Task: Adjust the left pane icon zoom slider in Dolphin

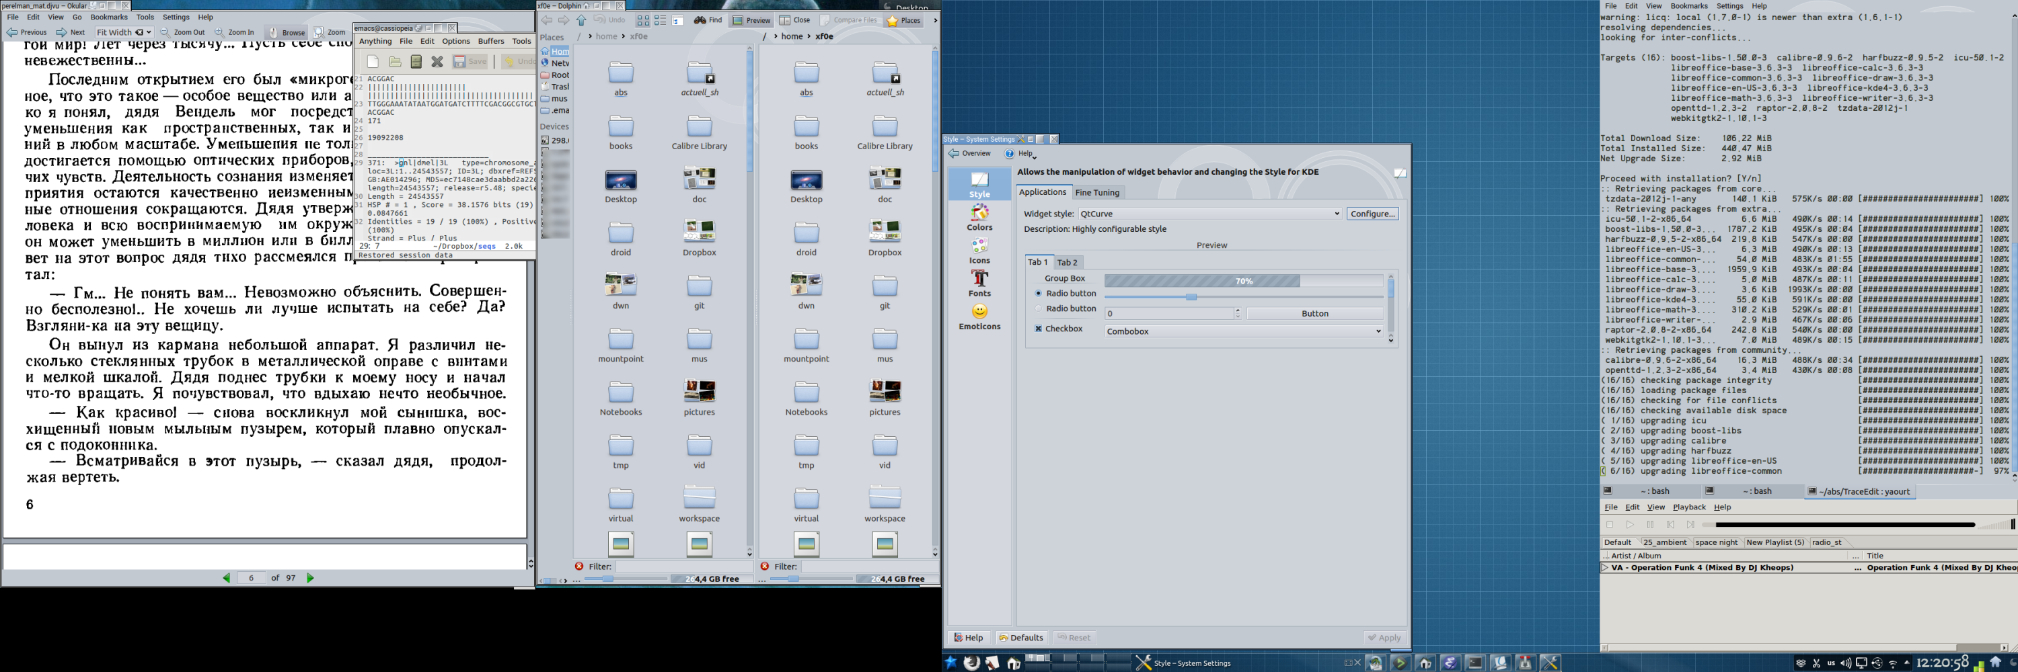Action: pos(609,580)
